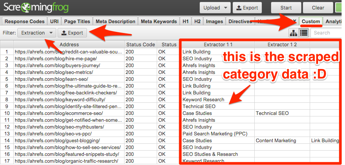Switch to list view icon
Viewport: 345px width, 165px height.
pos(304,33)
